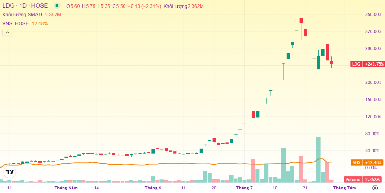
Task: Click the Tháng 6 time axis label
Action: pyautogui.click(x=153, y=188)
